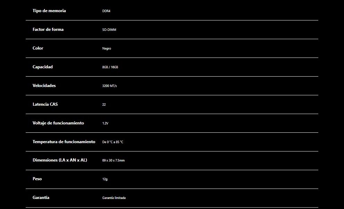
Task: Click the "8GB / 16GB" capacity value
Action: (110, 67)
